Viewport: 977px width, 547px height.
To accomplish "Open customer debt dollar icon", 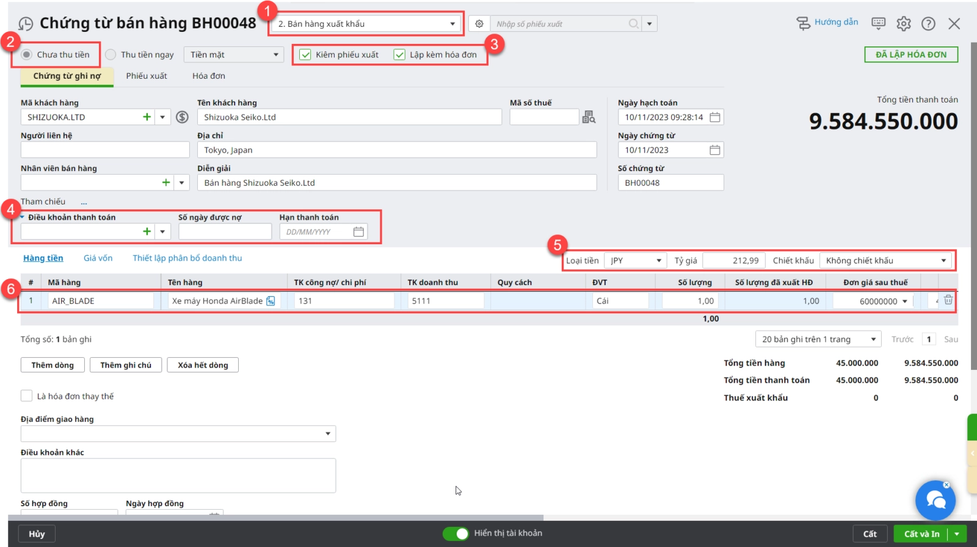I will [x=182, y=117].
